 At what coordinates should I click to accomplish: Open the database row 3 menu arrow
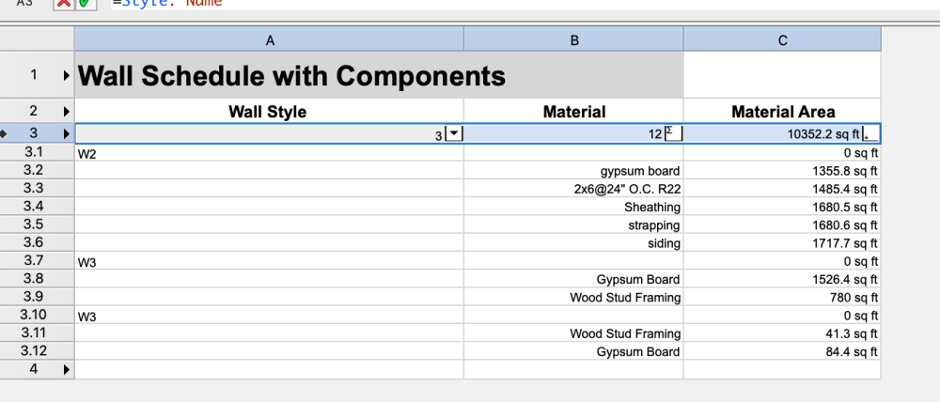[x=65, y=135]
